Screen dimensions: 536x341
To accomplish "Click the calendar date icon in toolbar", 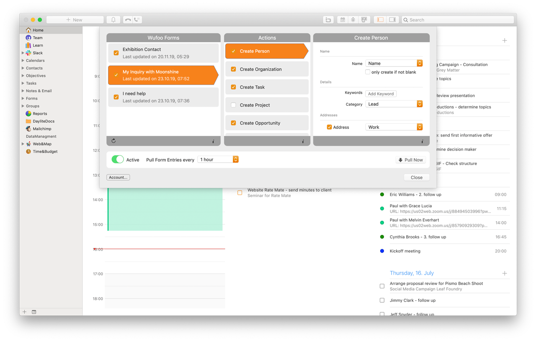I will (x=343, y=20).
